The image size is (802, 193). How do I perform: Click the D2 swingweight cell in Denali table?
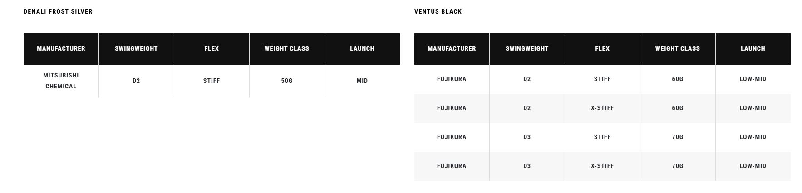(x=136, y=81)
